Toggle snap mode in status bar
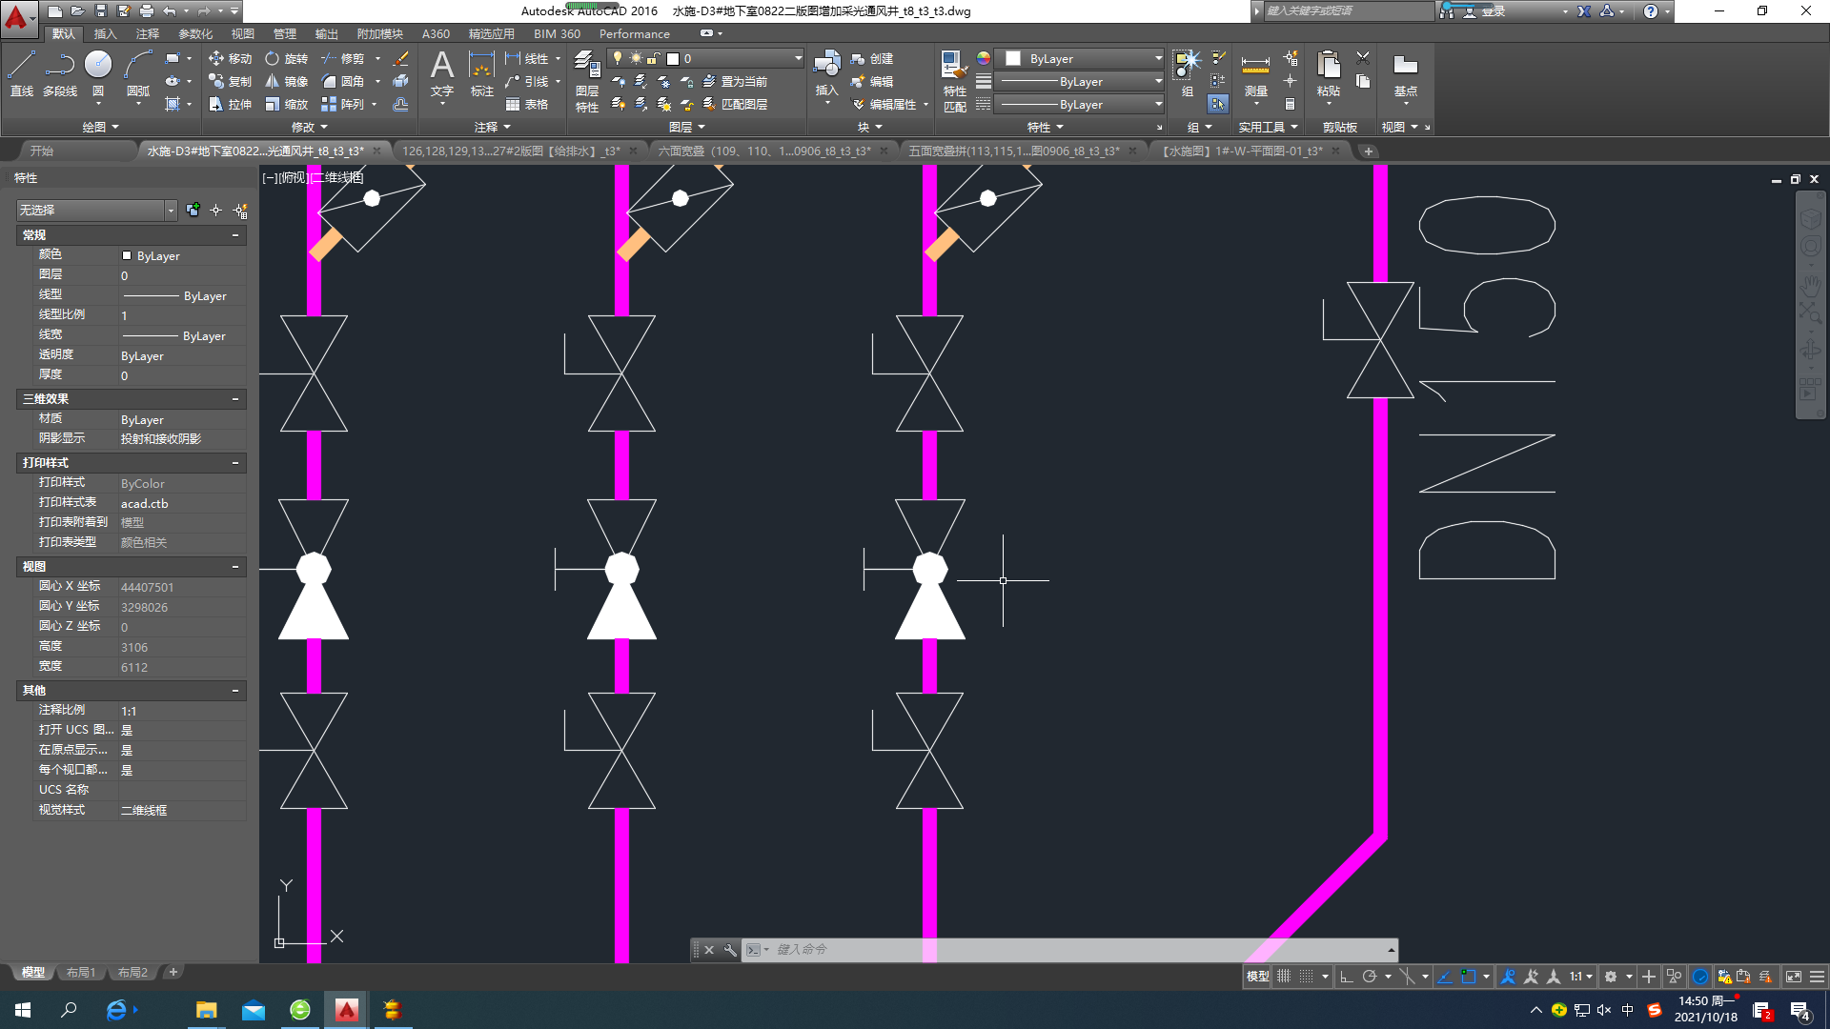1830x1029 pixels. pyautogui.click(x=1307, y=977)
